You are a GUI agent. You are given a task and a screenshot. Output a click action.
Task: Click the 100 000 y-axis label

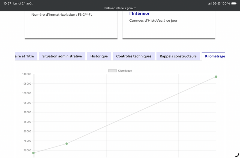27,93
